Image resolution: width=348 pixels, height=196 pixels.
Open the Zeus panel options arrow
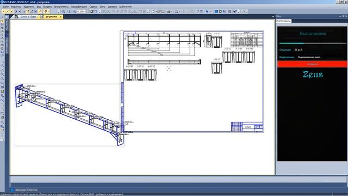(340, 16)
